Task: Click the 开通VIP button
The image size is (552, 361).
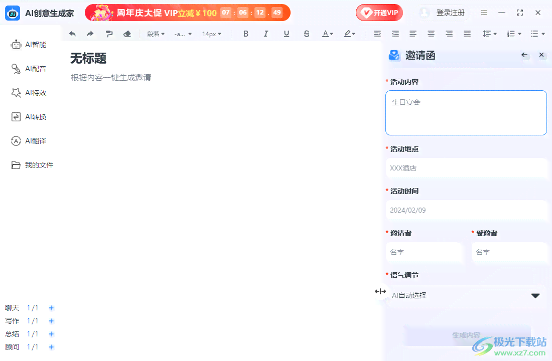Action: 379,13
